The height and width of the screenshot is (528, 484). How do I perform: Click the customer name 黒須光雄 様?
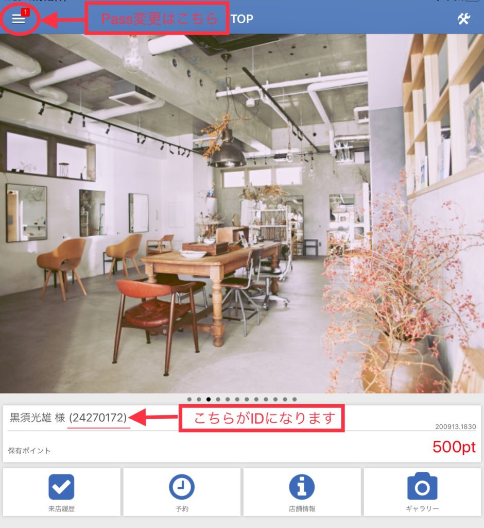point(38,418)
